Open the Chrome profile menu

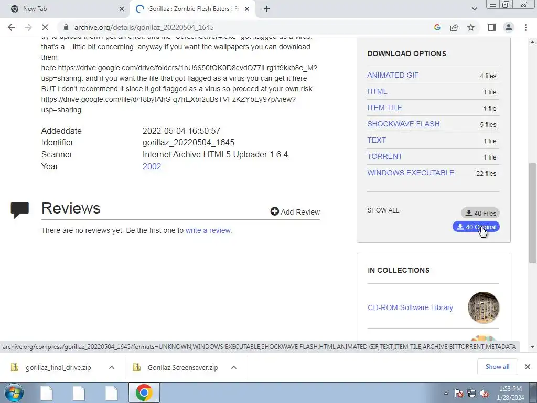coord(509,27)
